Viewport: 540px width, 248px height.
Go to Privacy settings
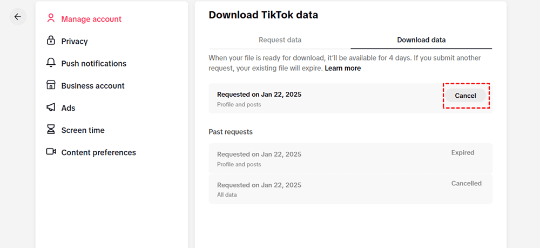[x=75, y=41]
